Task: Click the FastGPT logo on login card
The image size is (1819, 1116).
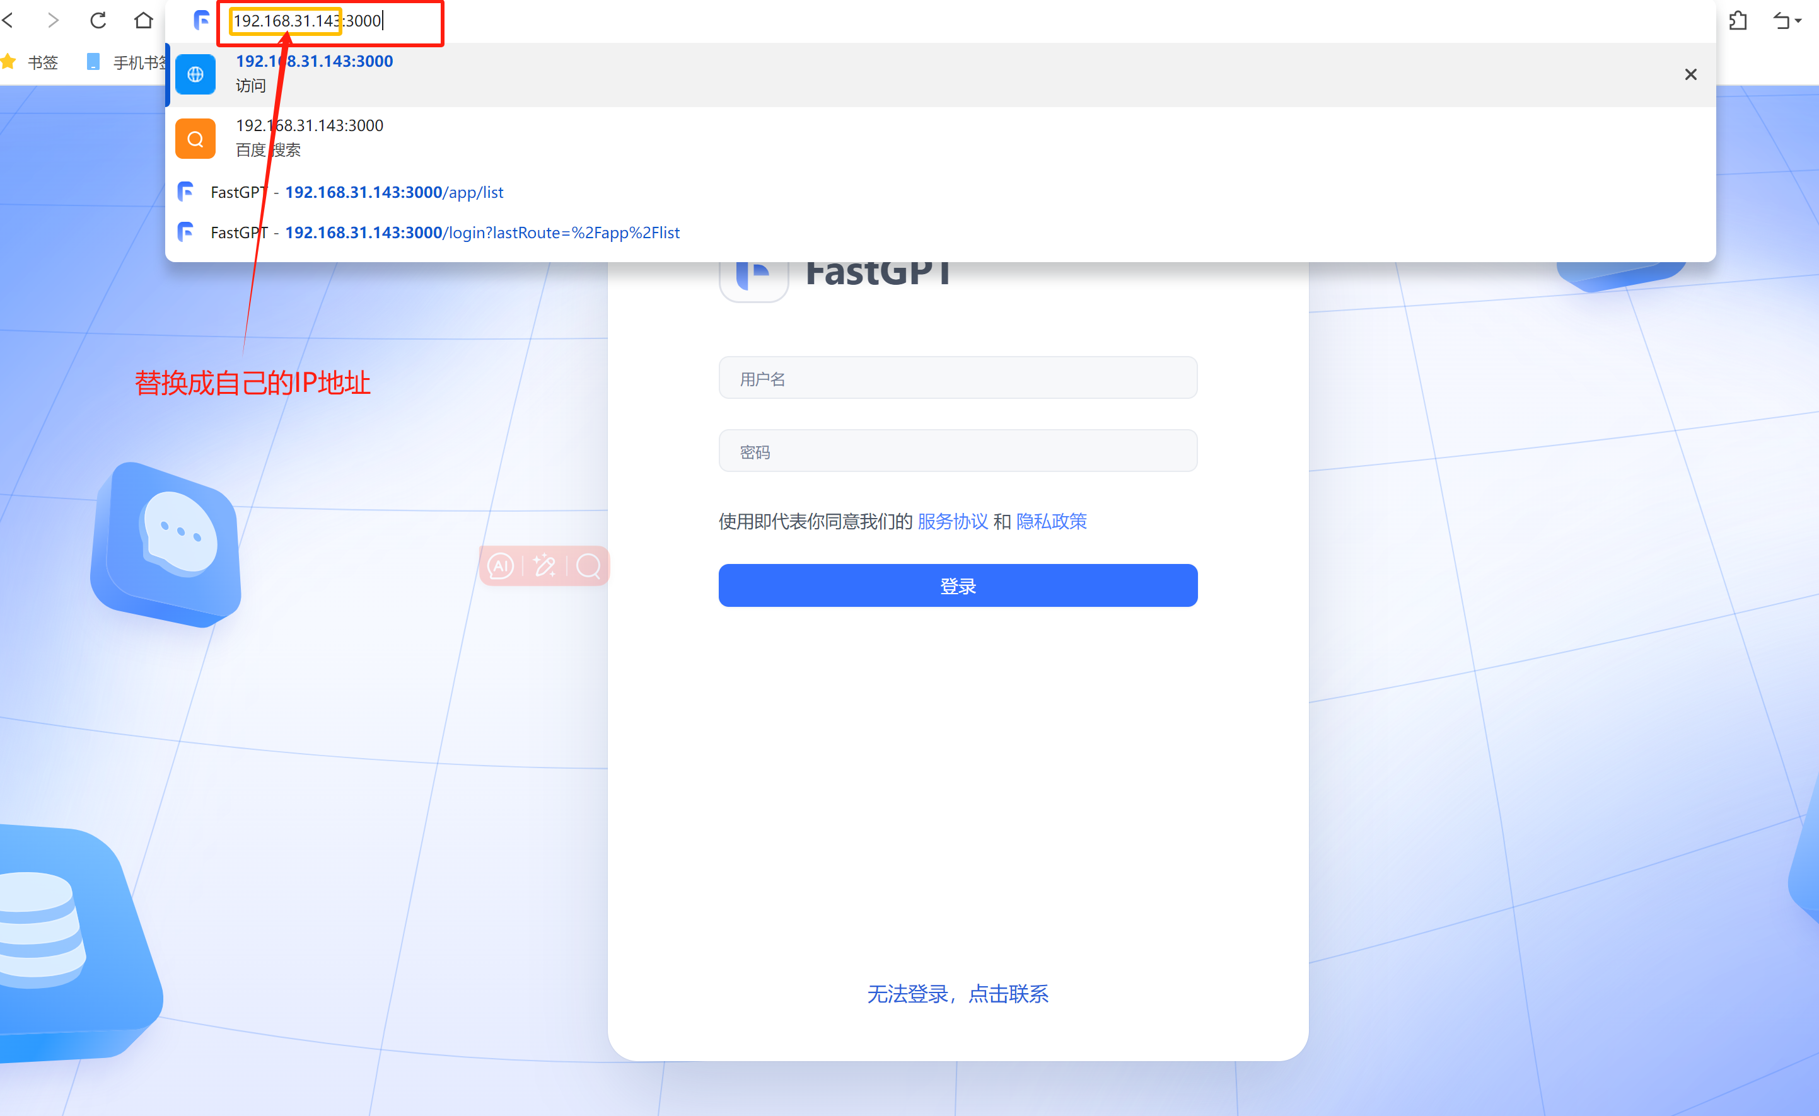Action: 754,279
